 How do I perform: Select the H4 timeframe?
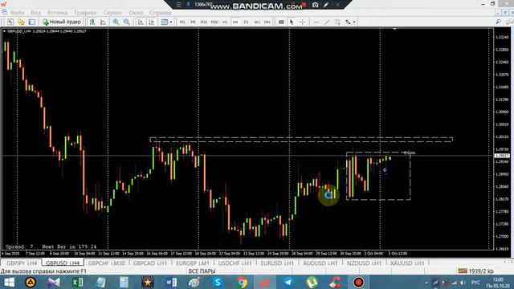tap(235, 22)
